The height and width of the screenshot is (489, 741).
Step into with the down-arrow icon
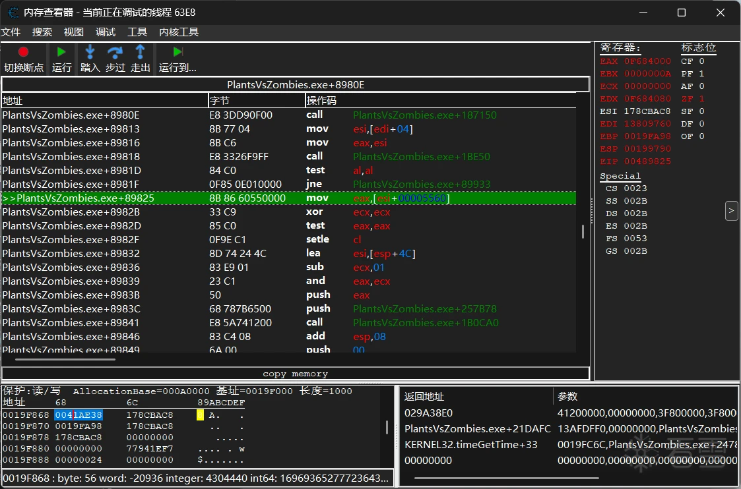point(90,52)
